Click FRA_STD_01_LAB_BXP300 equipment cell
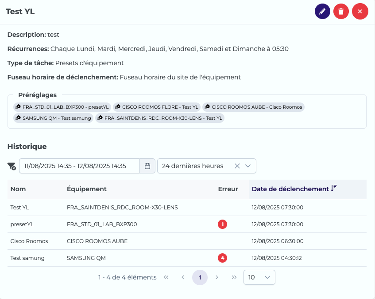 102,224
